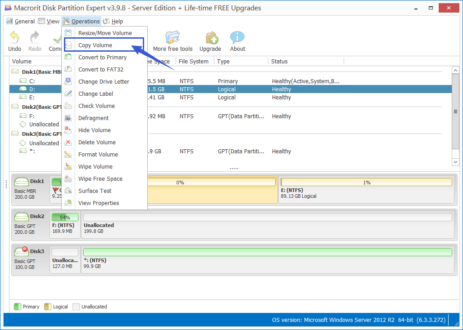Click the Logical legend color swatch
The width and height of the screenshot is (463, 330).
click(48, 307)
